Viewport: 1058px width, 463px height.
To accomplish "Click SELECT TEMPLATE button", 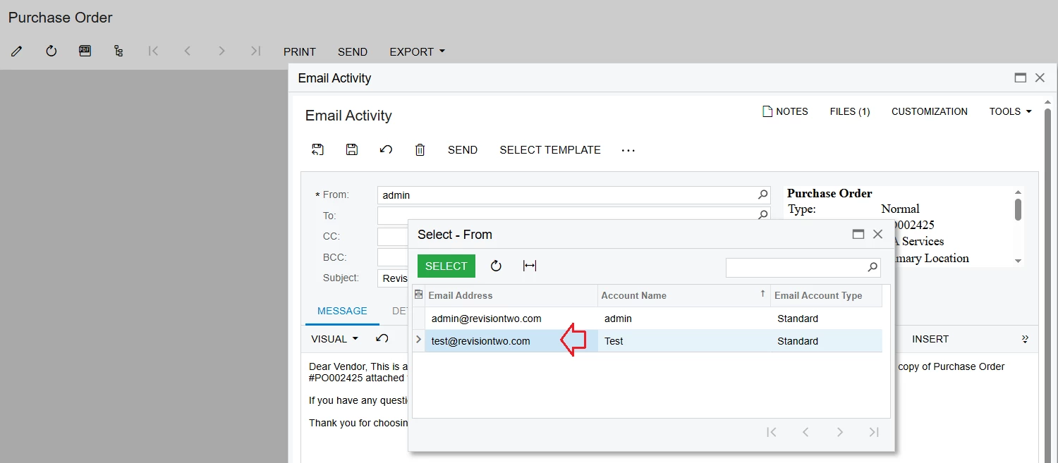I will coord(550,150).
